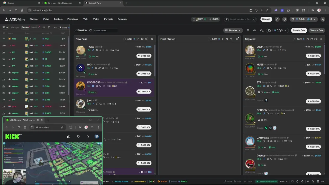Open Kick user avatar in xQc window
329x185 pixels.
97,137
